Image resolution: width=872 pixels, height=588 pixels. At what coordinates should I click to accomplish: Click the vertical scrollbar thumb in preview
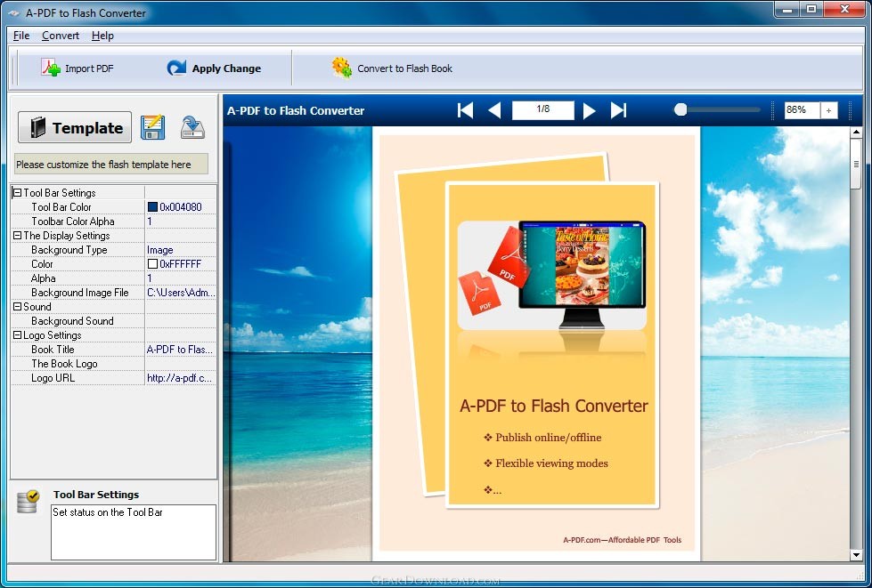click(856, 164)
